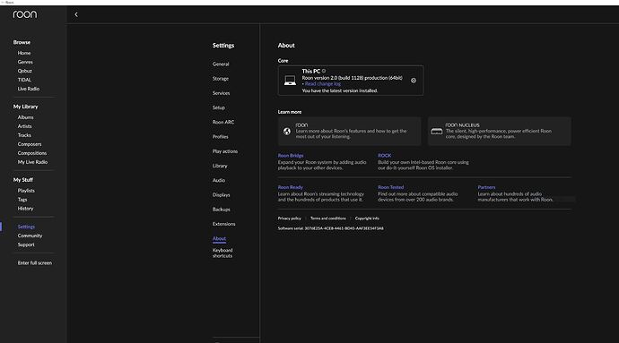Select TIDAL in the sidebar
619x343 pixels.
pyautogui.click(x=24, y=80)
